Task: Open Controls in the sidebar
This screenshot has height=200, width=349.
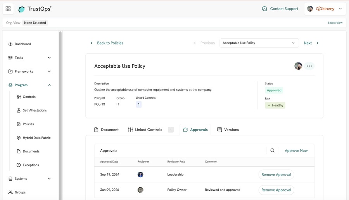Action: [29, 97]
